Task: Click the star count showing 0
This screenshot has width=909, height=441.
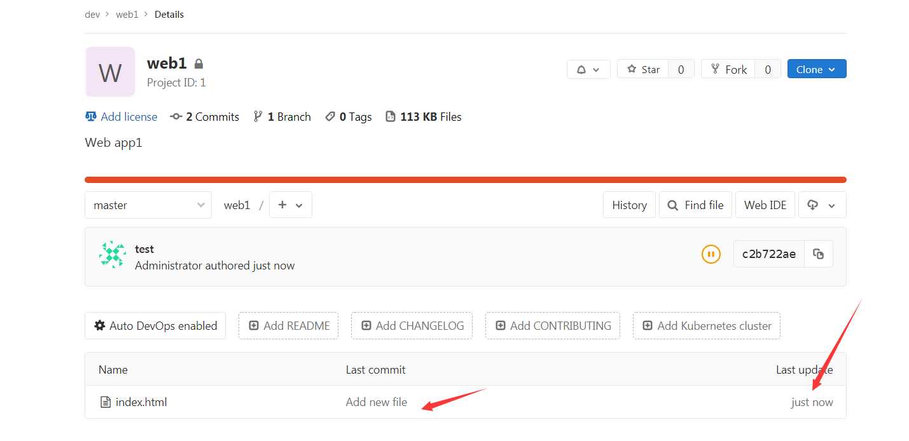Action: pos(681,69)
